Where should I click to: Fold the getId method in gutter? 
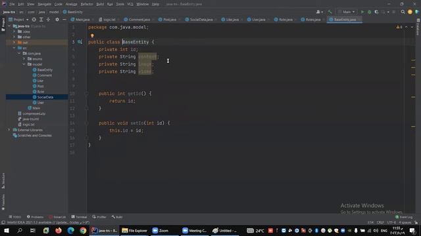[86, 94]
